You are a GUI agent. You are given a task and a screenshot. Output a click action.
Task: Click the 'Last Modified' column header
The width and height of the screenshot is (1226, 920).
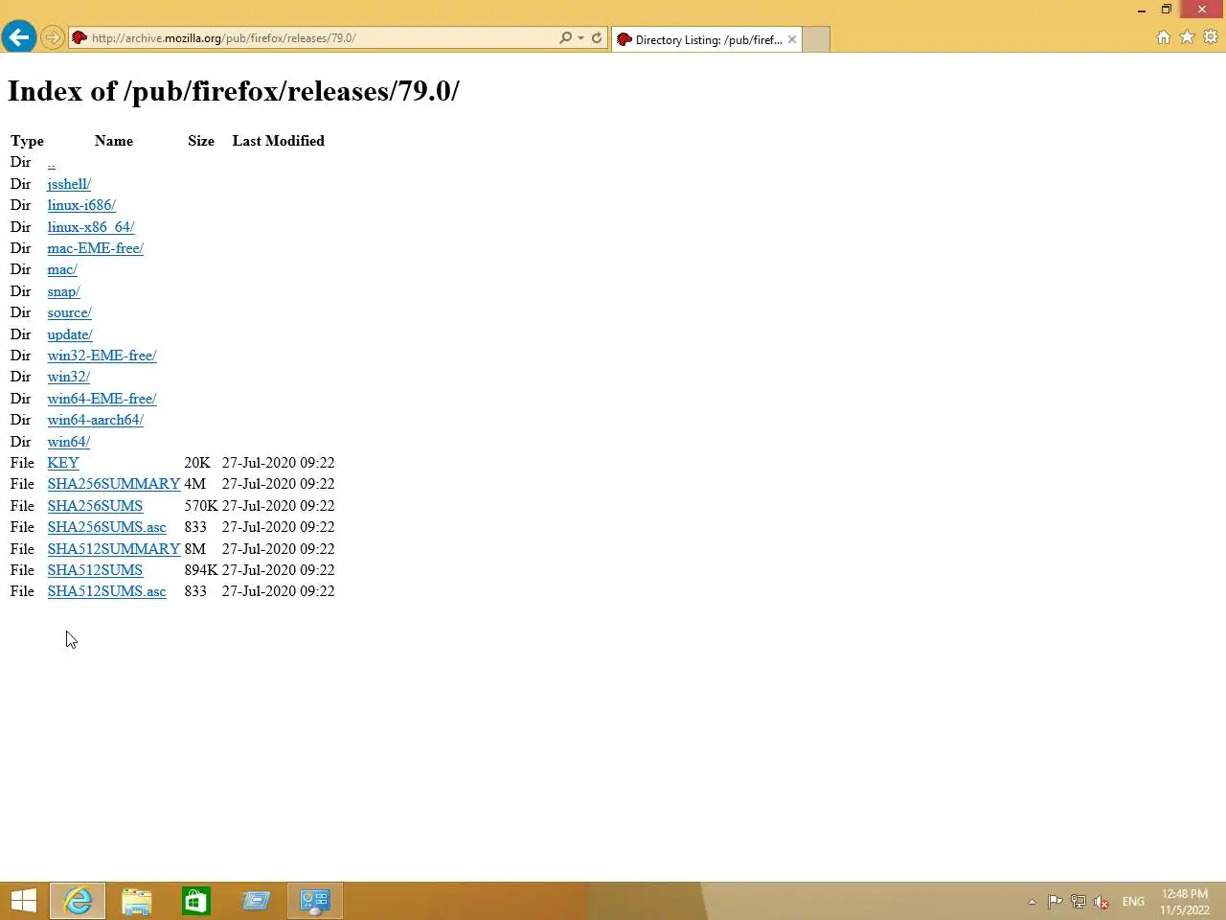(x=279, y=141)
